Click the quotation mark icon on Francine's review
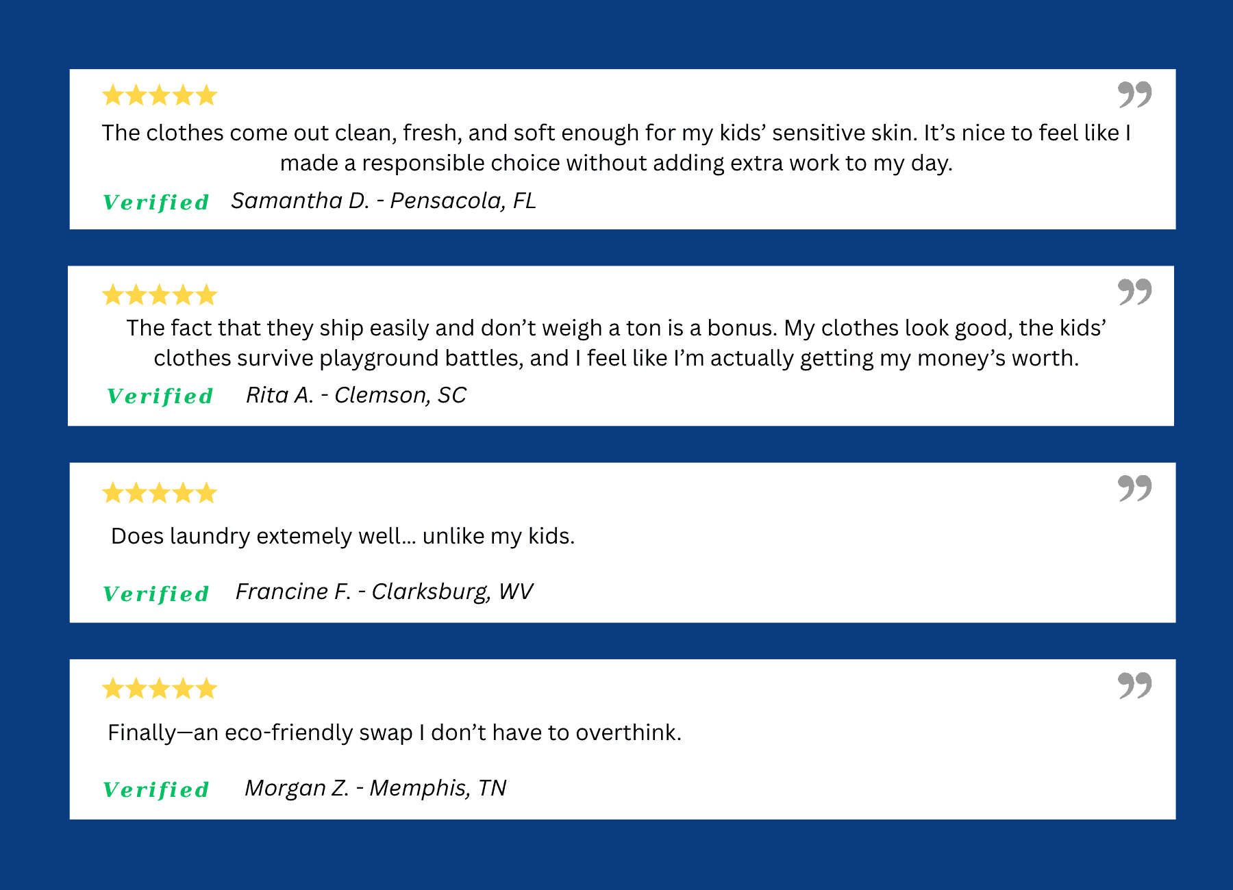Viewport: 1233px width, 890px height. [1134, 488]
